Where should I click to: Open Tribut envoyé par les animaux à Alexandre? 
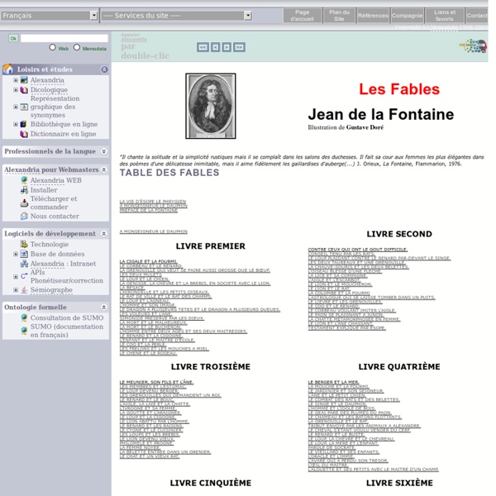click(364, 426)
